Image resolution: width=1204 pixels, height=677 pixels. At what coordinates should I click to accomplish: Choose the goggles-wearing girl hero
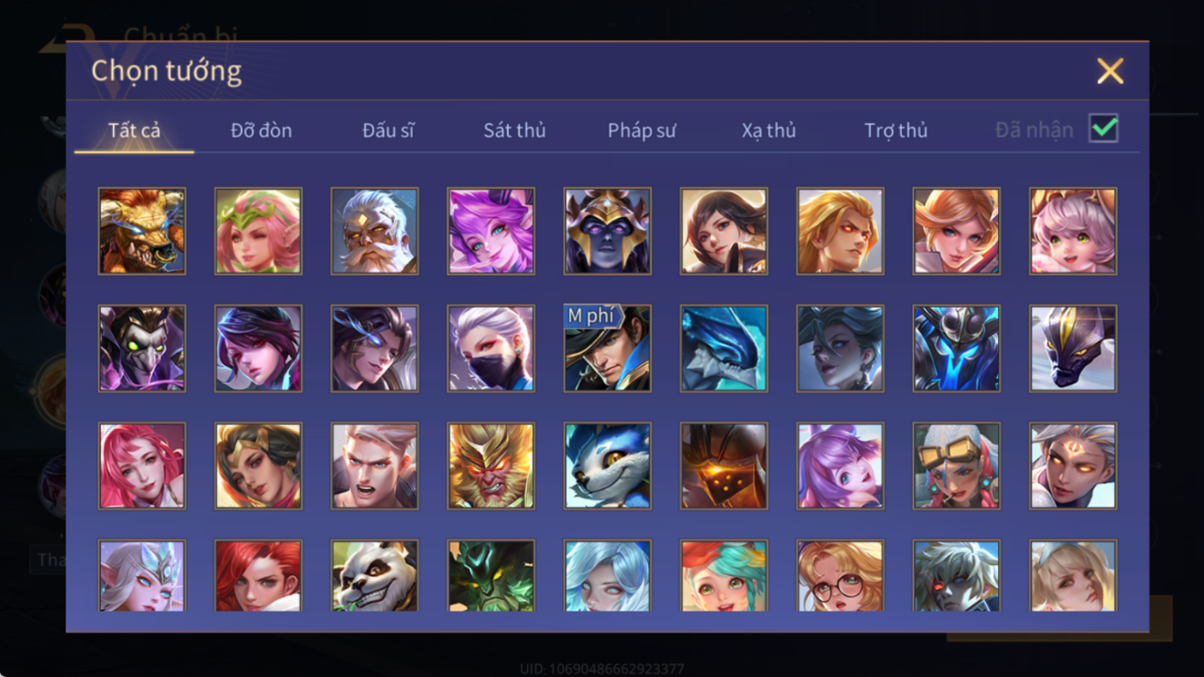pos(956,466)
